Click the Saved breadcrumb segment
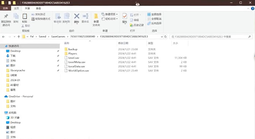This screenshot has height=139, width=255. pyautogui.click(x=42, y=37)
